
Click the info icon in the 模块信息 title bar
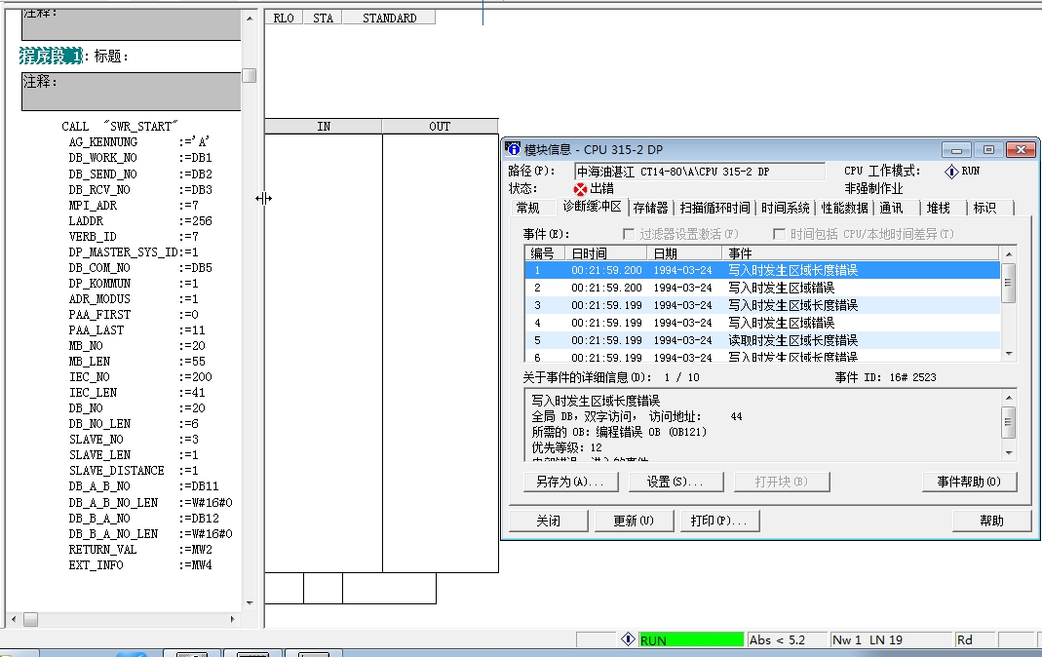tap(514, 148)
